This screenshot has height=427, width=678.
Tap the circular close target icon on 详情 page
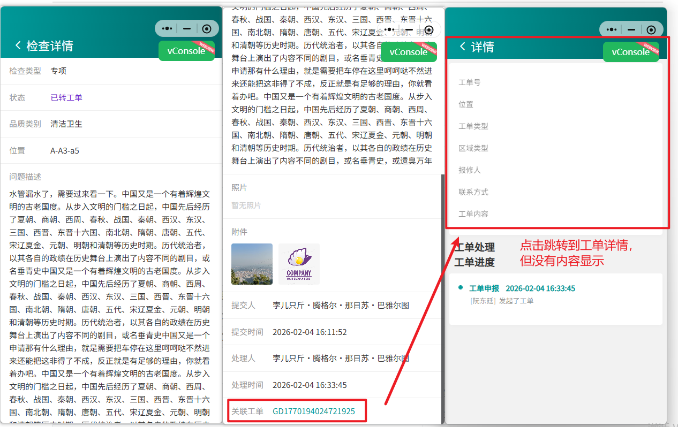(651, 29)
